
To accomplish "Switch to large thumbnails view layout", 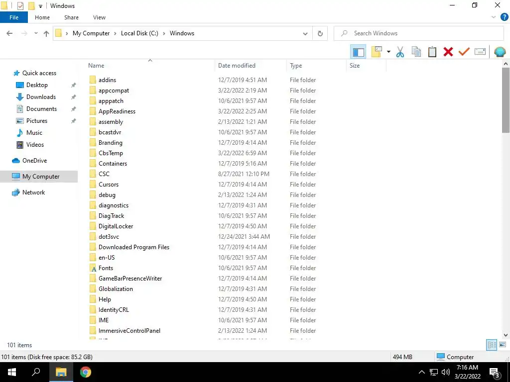I will [503, 345].
